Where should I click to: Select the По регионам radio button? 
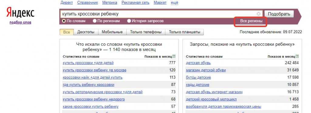pyautogui.click(x=95, y=21)
